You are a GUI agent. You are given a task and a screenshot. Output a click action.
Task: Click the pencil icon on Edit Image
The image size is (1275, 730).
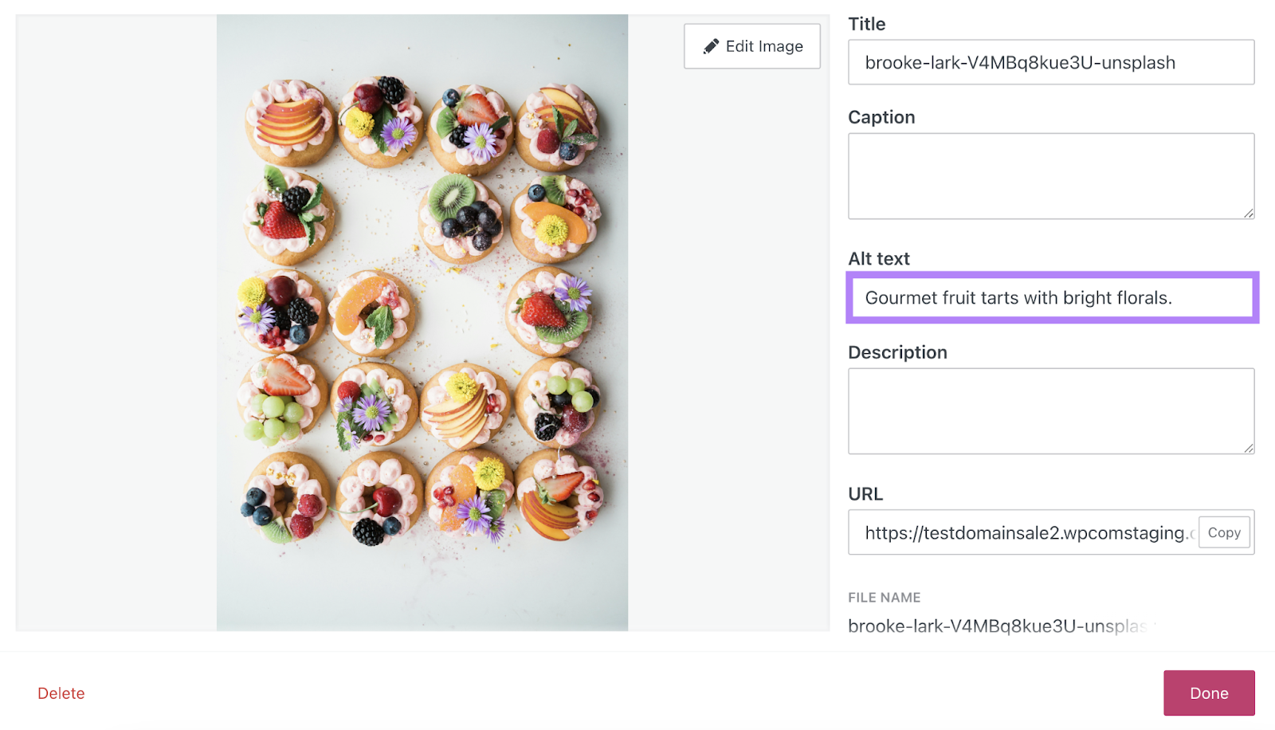pos(710,45)
